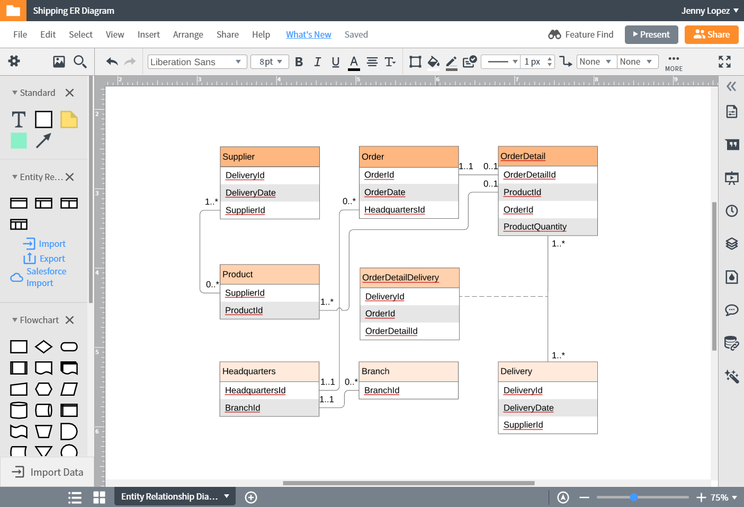Viewport: 744px width, 507px height.
Task: Open the text alignment tool
Action: tap(372, 62)
